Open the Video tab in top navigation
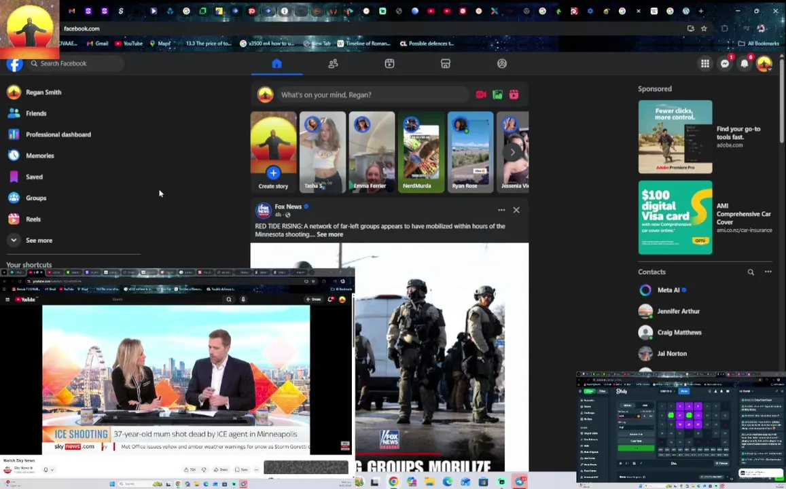The height and width of the screenshot is (489, 786). 389,64
